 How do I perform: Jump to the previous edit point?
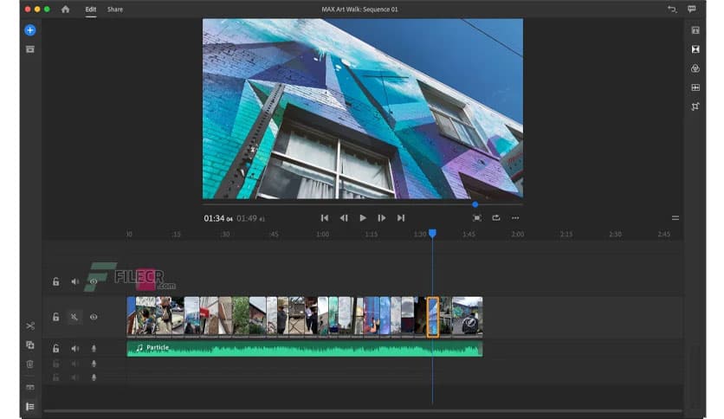325,218
